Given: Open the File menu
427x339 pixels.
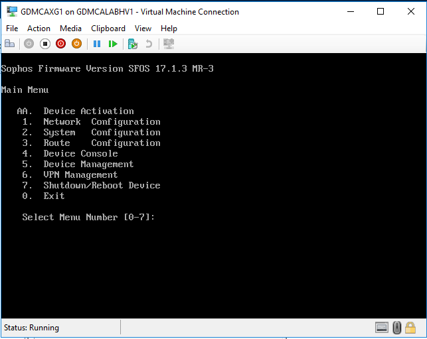Looking at the screenshot, I should click(x=12, y=29).
